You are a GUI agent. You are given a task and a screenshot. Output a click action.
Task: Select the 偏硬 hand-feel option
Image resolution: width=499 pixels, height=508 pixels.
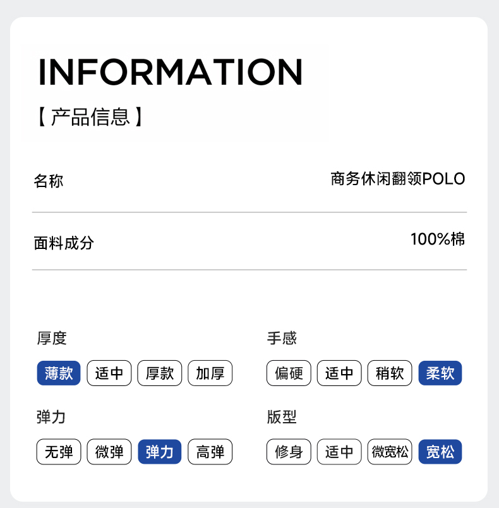coord(289,373)
